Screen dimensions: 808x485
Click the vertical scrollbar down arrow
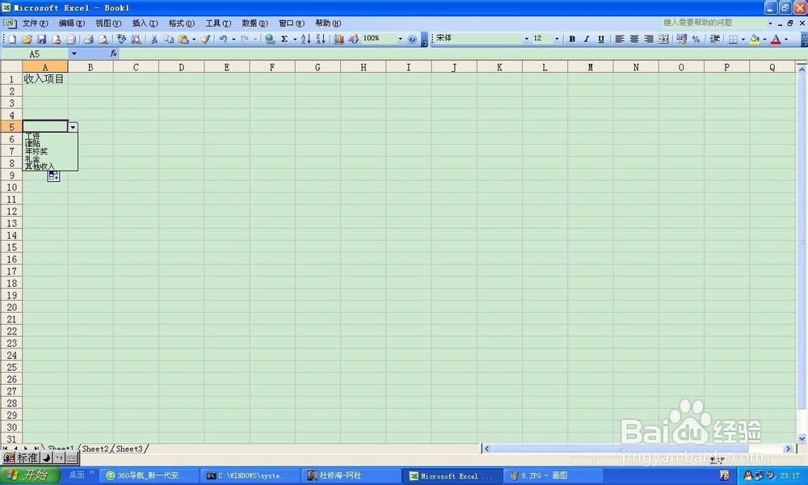pos(802,439)
